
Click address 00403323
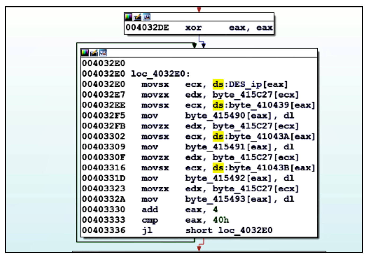[x=104, y=189]
